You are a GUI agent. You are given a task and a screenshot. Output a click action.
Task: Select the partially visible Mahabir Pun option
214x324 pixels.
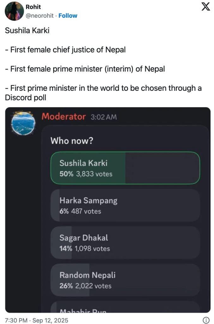(x=125, y=309)
